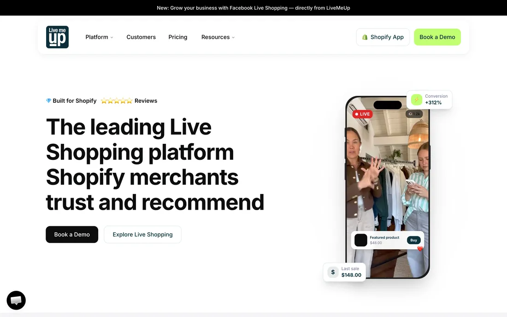Click the blue diamond icon beside Built for Shopify

pos(48,100)
